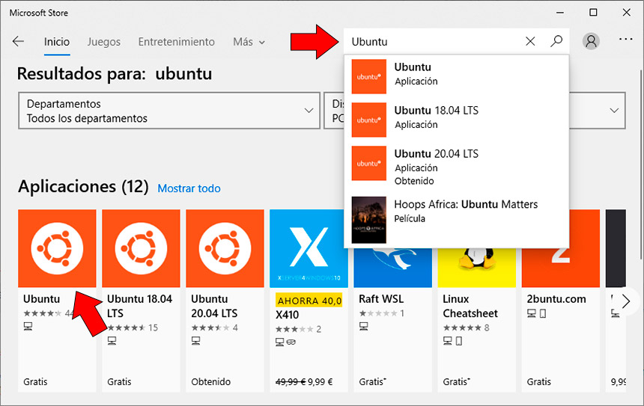This screenshot has width=644, height=406.
Task: Click Mostrar todo link
Action: tap(189, 188)
